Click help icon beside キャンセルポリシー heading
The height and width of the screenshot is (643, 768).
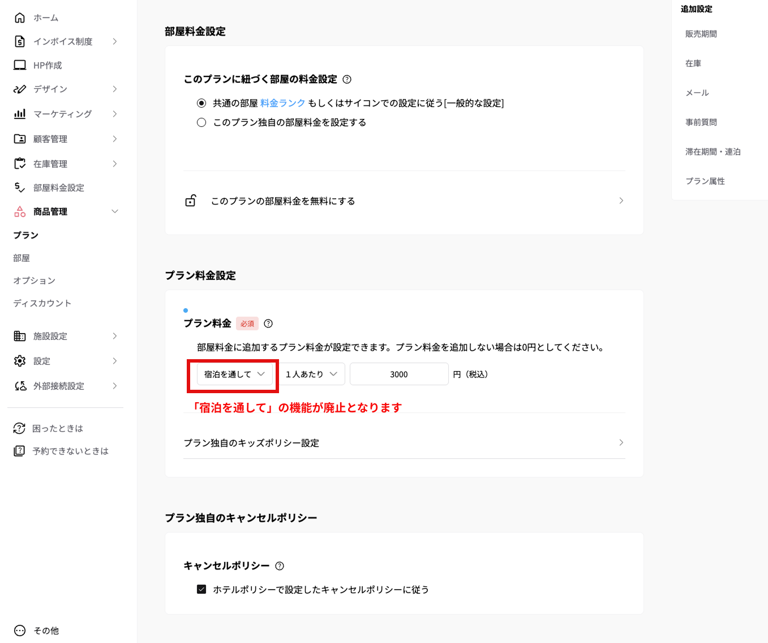(x=280, y=566)
